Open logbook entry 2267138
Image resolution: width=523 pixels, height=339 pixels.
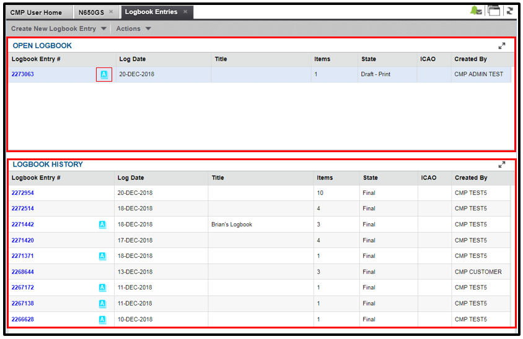[23, 304]
